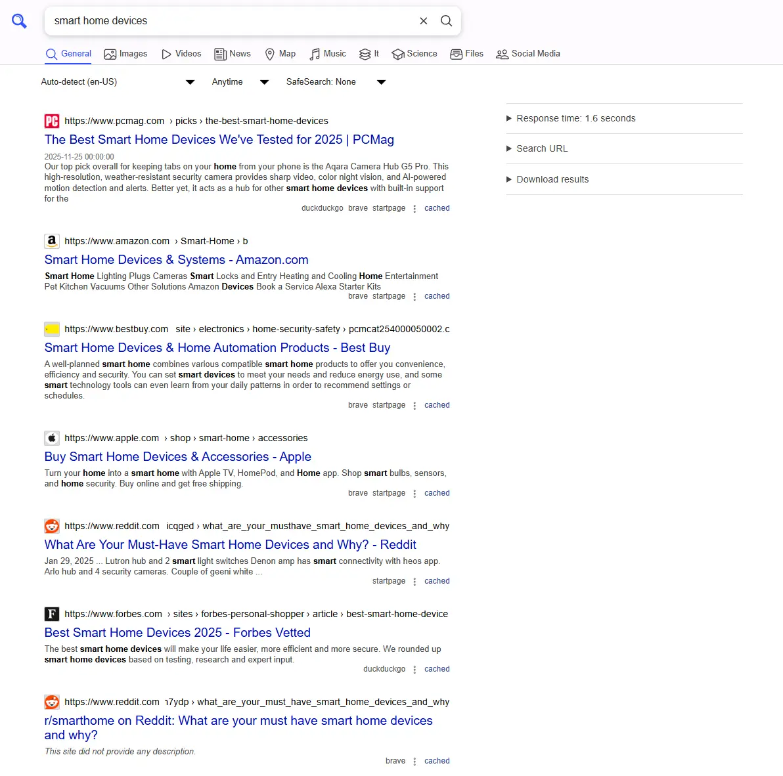Viewport: 783px width, 776px height.
Task: Open cached version of Apple result
Action: [437, 493]
